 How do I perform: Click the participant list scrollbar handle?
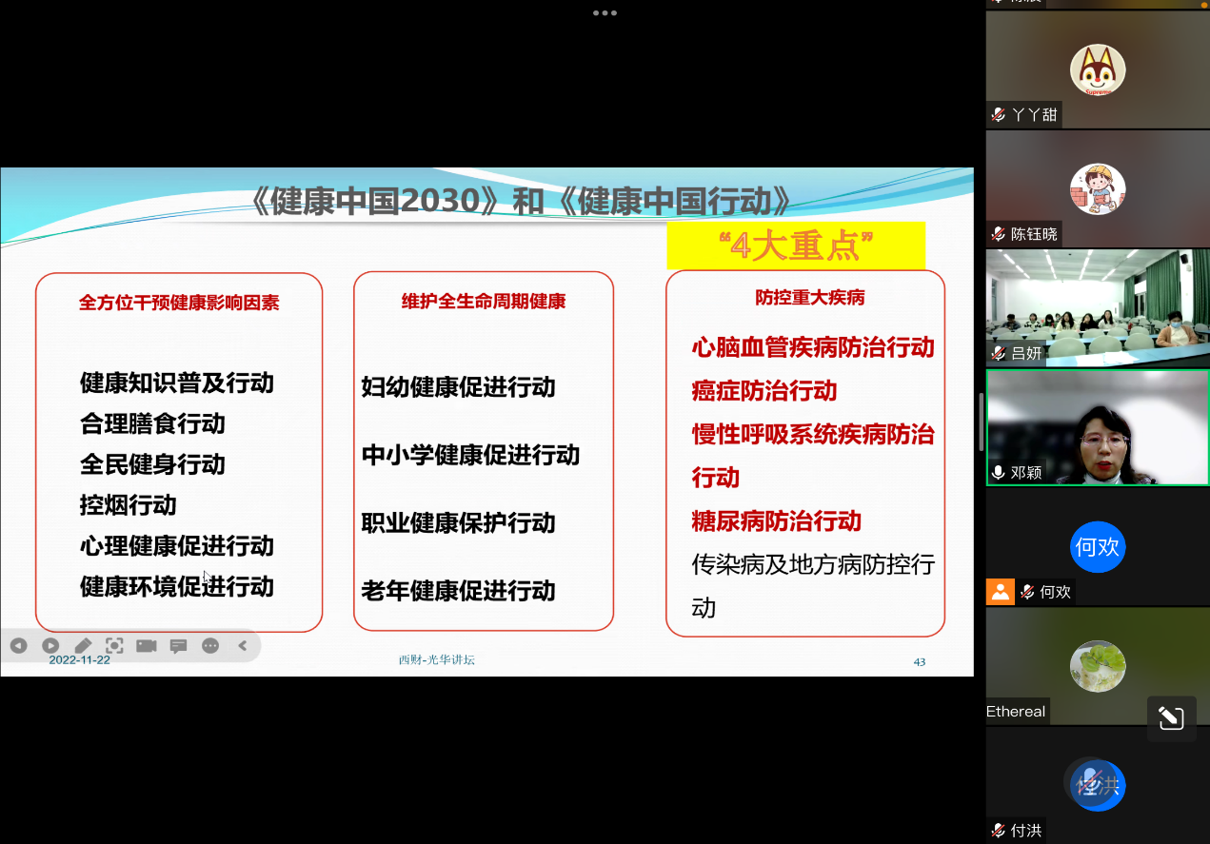981,422
